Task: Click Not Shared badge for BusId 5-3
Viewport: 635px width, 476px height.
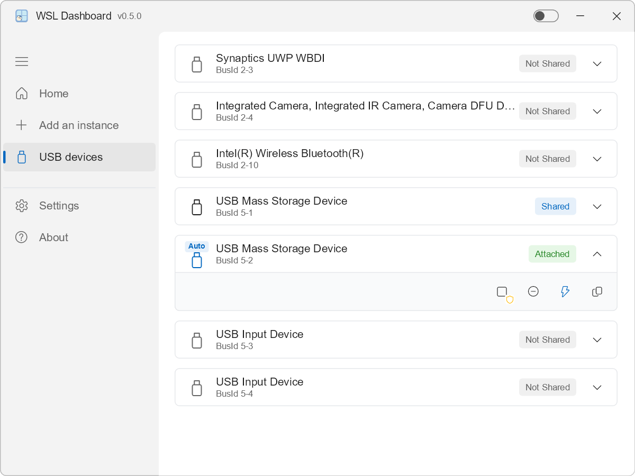Action: pyautogui.click(x=548, y=340)
